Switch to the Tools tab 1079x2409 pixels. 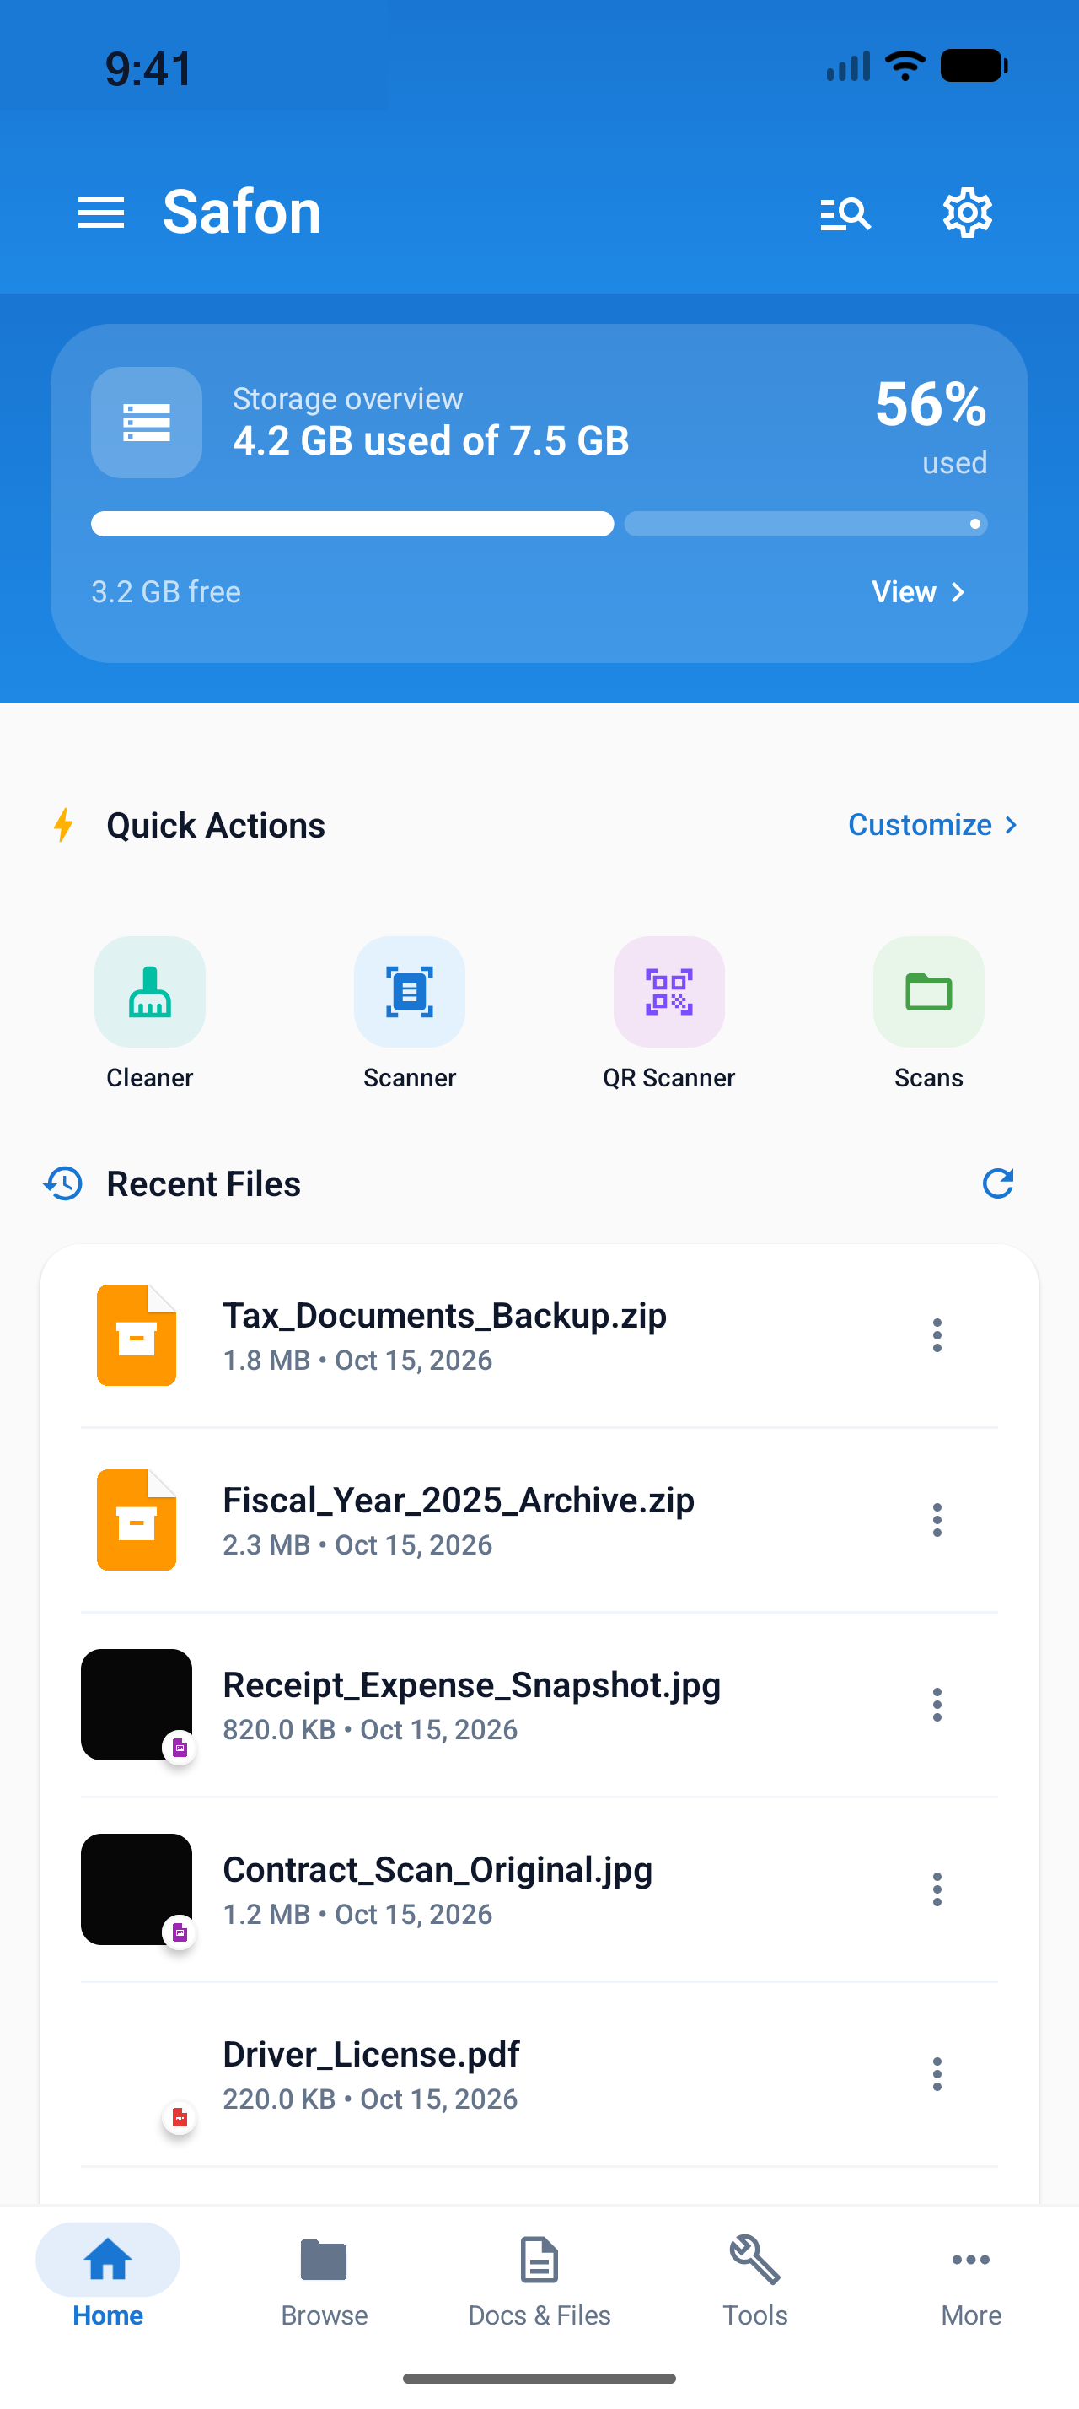754,2277
